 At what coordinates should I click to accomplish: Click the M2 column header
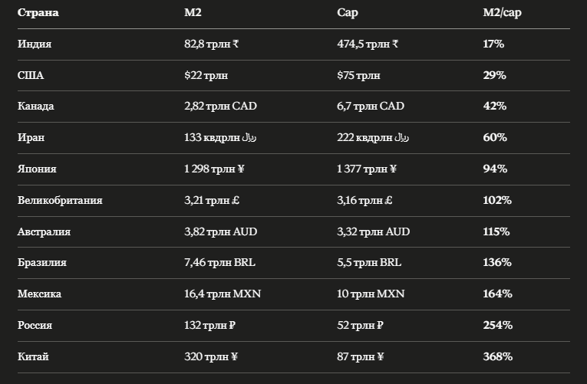(x=193, y=12)
